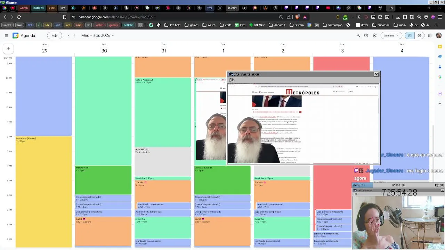Screen dimensions: 445x250
Task: Click the share page icon in address bar
Action: (289, 17)
